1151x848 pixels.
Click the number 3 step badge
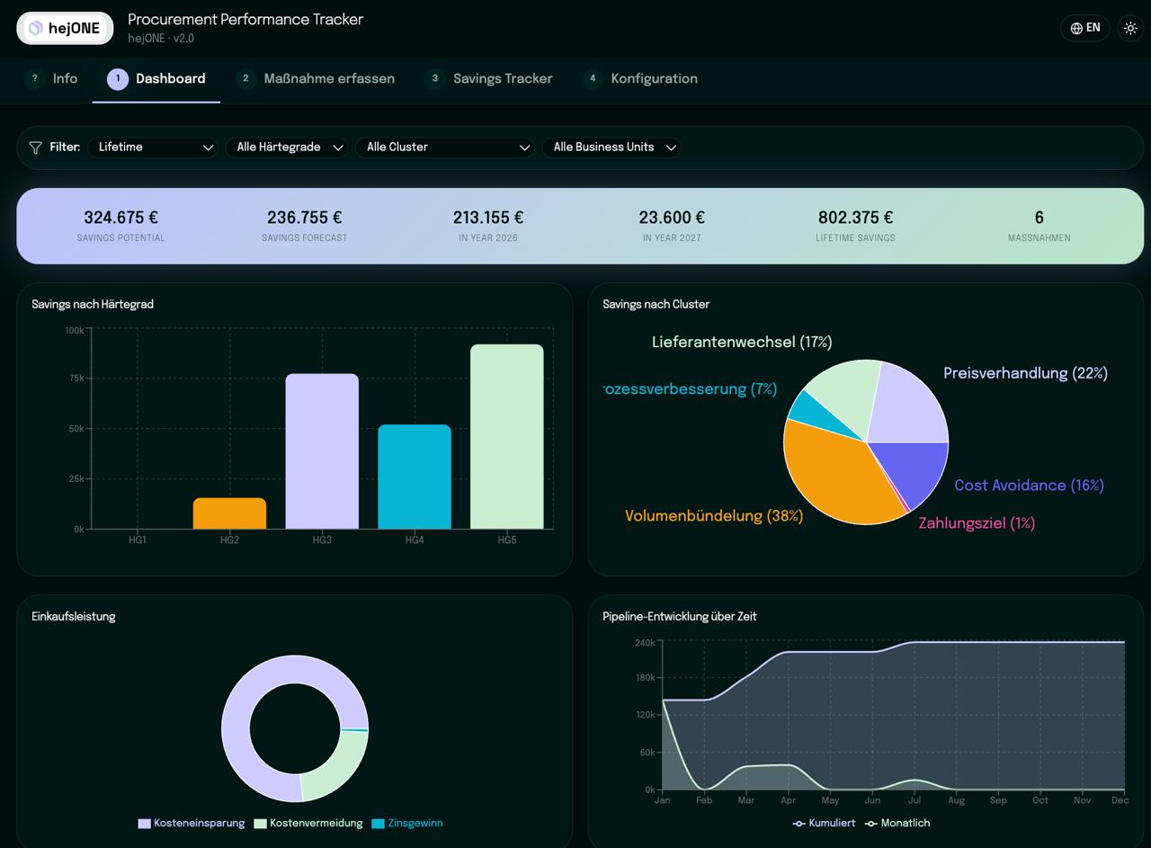click(435, 79)
